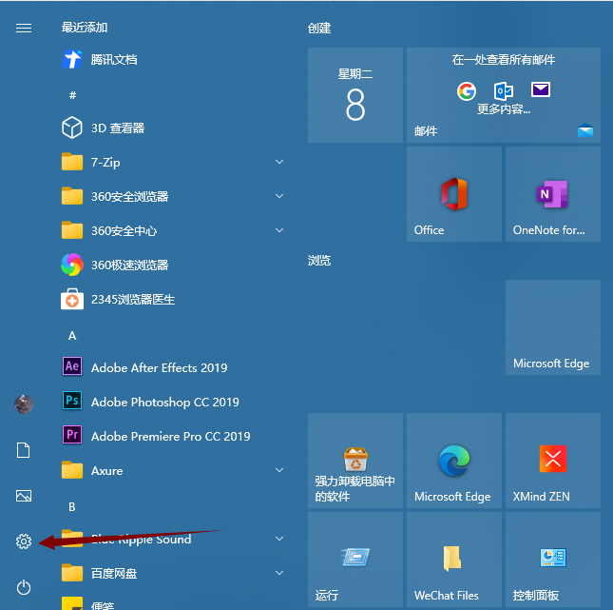This screenshot has width=613, height=610.
Task: Click the user account avatar
Action: 24,404
